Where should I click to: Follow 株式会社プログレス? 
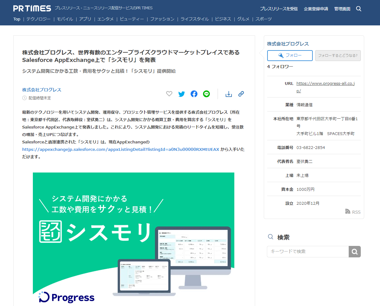point(290,55)
